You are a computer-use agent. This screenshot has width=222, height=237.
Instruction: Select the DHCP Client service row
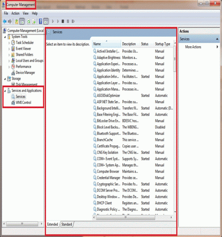tap(133, 203)
